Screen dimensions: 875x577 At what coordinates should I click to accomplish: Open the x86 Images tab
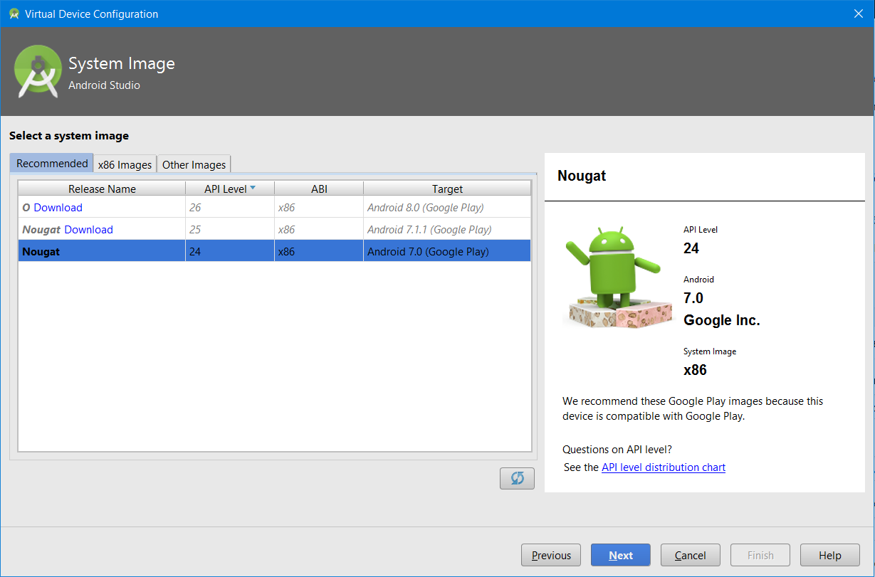pos(125,164)
